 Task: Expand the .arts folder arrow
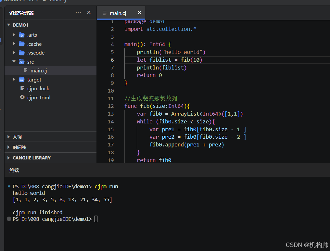tap(14, 35)
